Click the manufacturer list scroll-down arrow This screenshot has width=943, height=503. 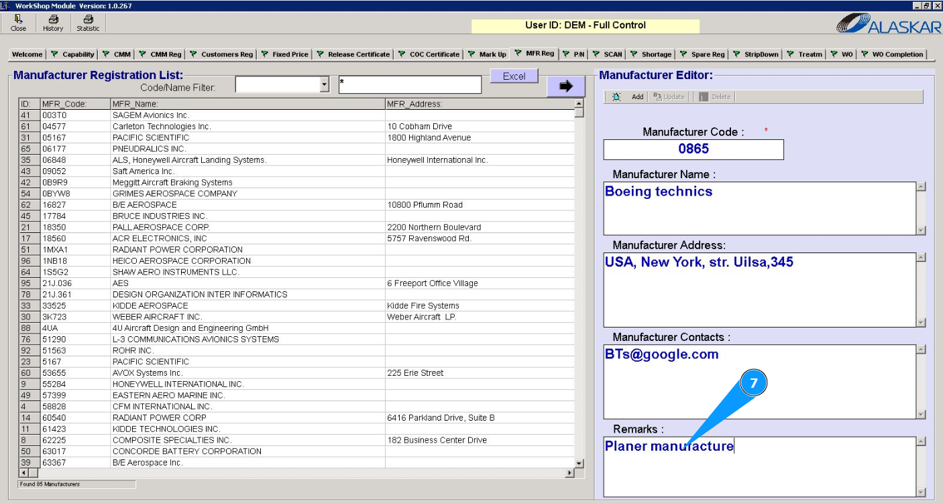pyautogui.click(x=579, y=463)
